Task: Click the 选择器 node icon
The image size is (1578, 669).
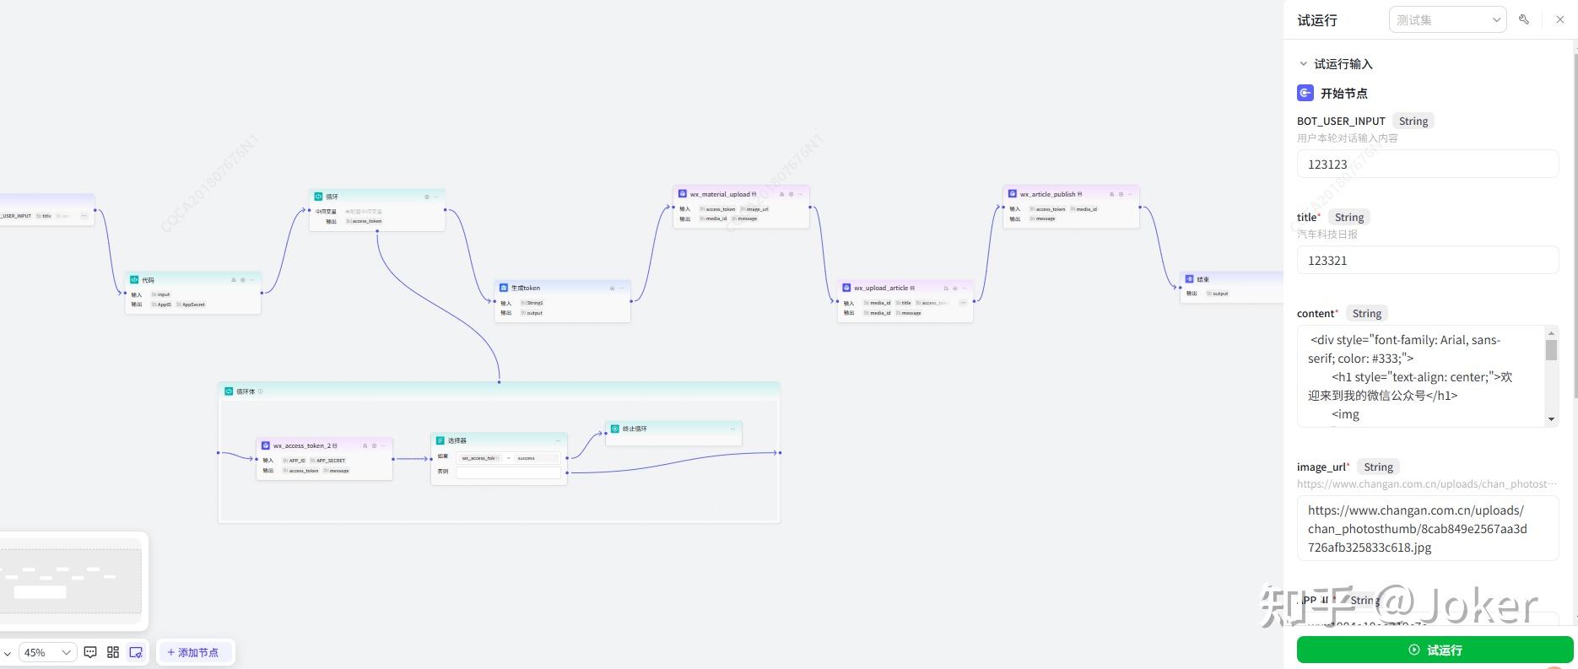Action: (440, 440)
